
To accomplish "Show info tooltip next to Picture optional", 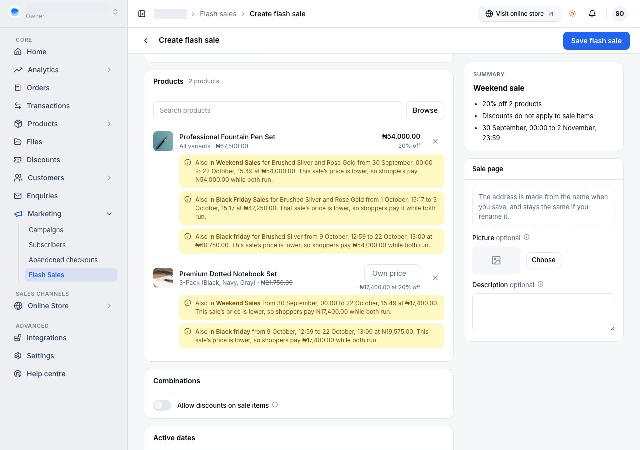I will point(526,238).
